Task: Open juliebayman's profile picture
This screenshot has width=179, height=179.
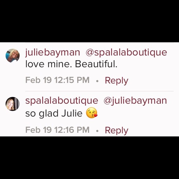Action: click(13, 56)
